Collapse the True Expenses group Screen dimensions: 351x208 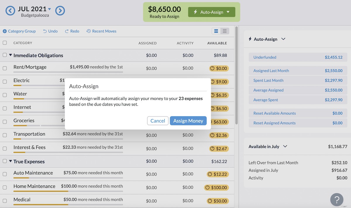(11, 161)
